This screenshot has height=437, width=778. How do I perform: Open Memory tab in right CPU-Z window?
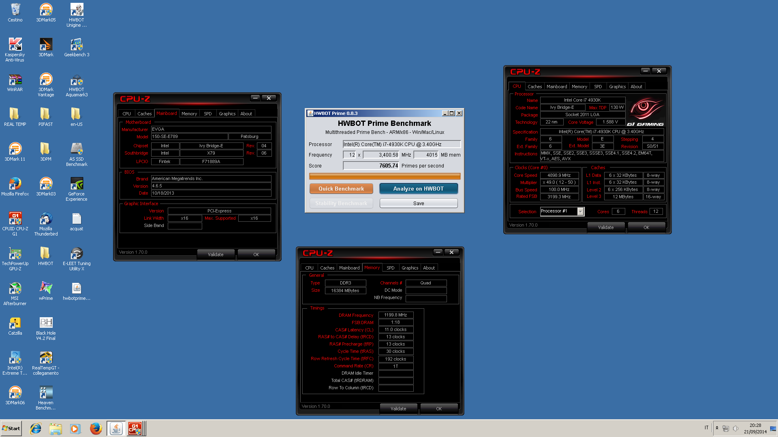click(x=579, y=87)
